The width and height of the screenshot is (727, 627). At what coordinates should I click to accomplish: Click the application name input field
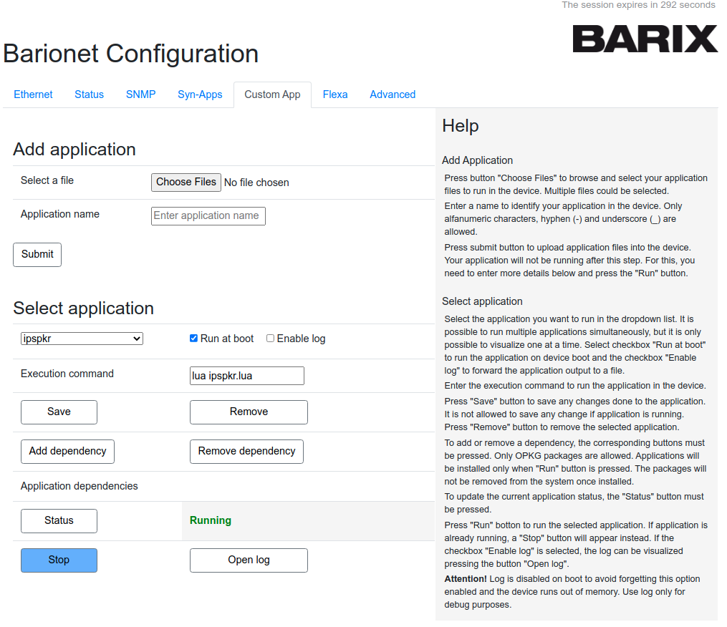(208, 215)
